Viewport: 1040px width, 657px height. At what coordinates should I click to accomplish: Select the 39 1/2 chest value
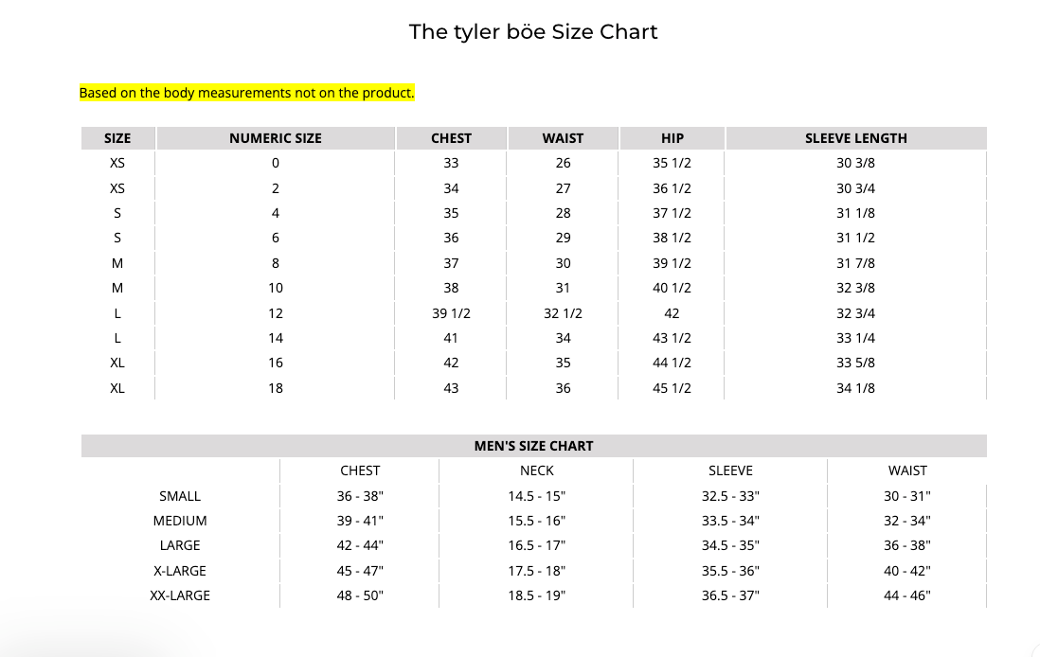[x=451, y=313]
